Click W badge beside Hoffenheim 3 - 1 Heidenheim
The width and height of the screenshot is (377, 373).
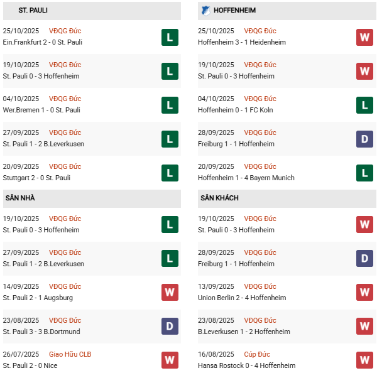[364, 37]
